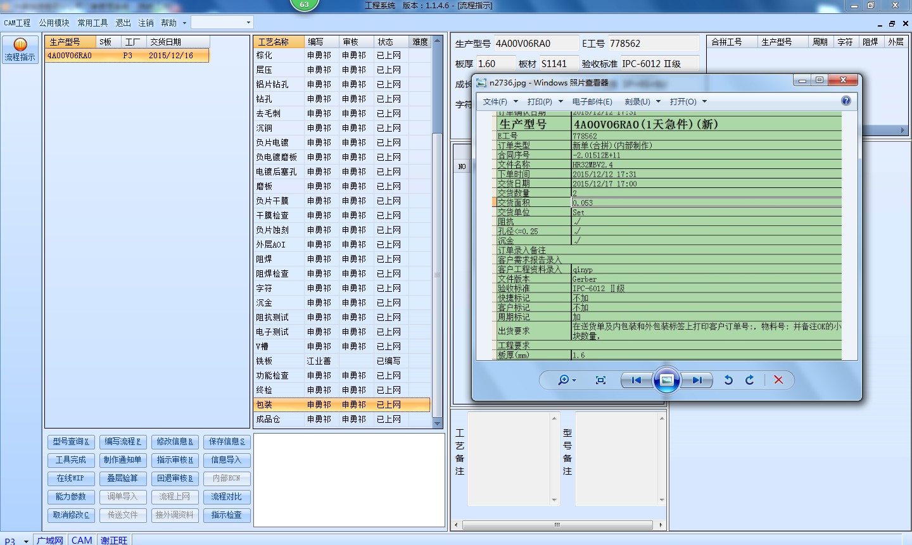Click the 注销 menu item

pyautogui.click(x=146, y=23)
